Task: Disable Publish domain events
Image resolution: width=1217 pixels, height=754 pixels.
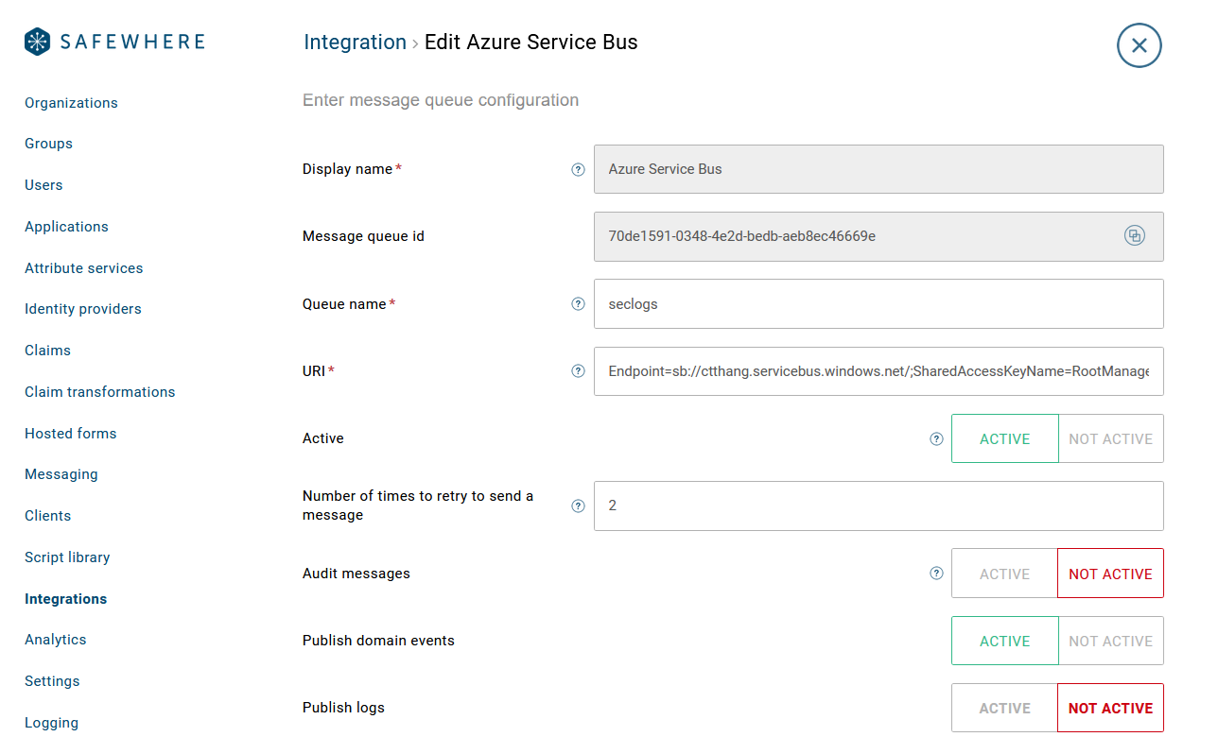Action: 1110,641
